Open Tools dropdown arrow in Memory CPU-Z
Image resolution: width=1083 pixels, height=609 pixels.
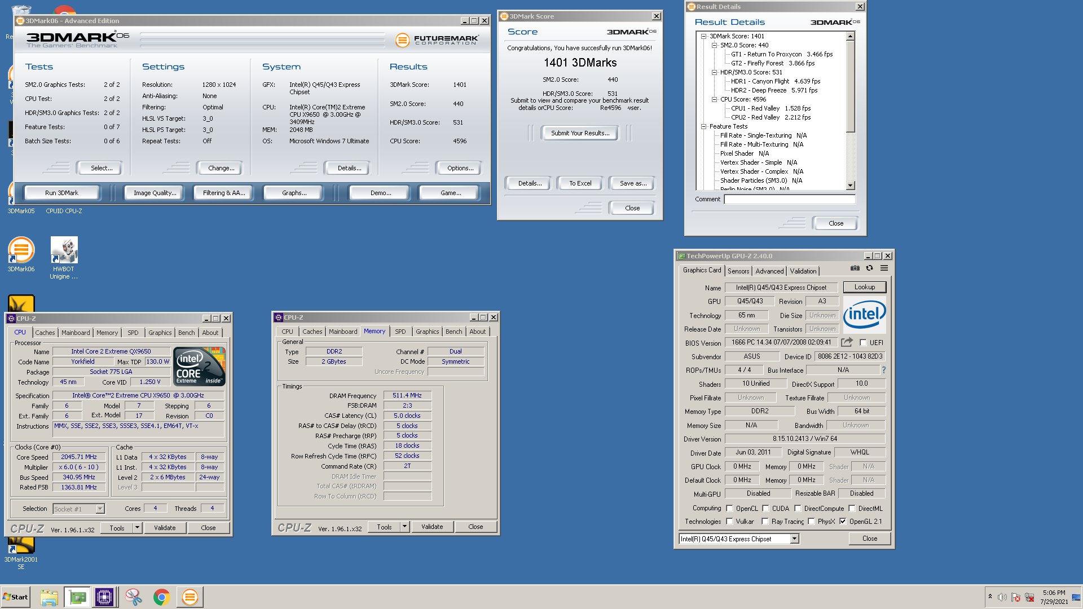[x=404, y=527]
